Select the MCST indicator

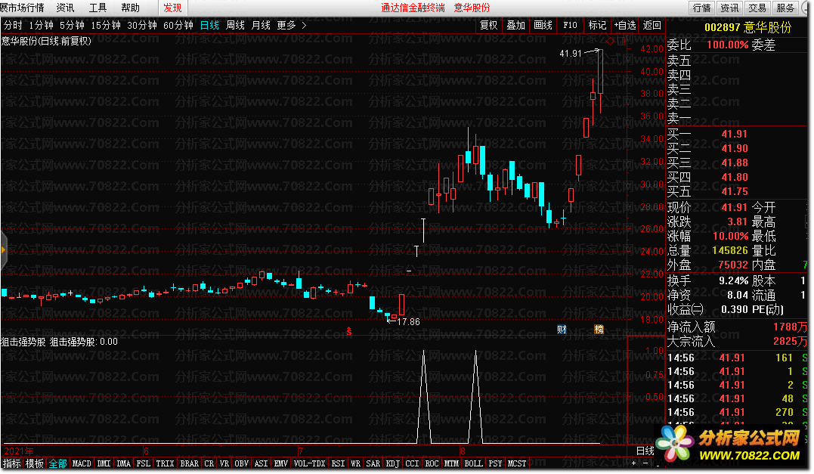click(517, 463)
